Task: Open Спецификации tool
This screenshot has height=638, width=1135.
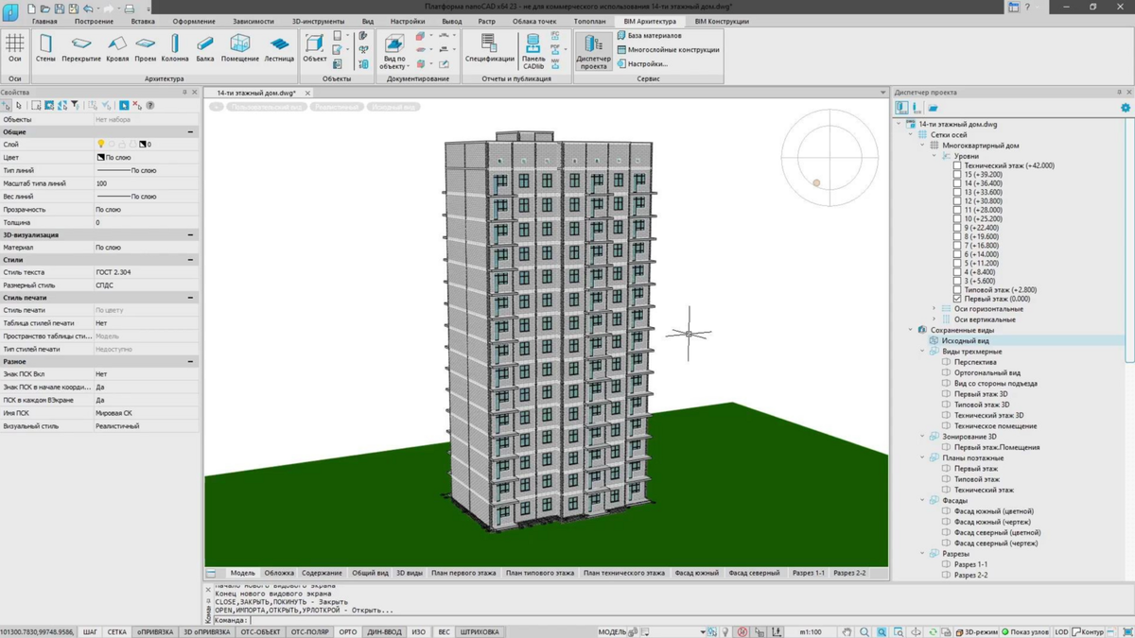Action: coord(489,49)
